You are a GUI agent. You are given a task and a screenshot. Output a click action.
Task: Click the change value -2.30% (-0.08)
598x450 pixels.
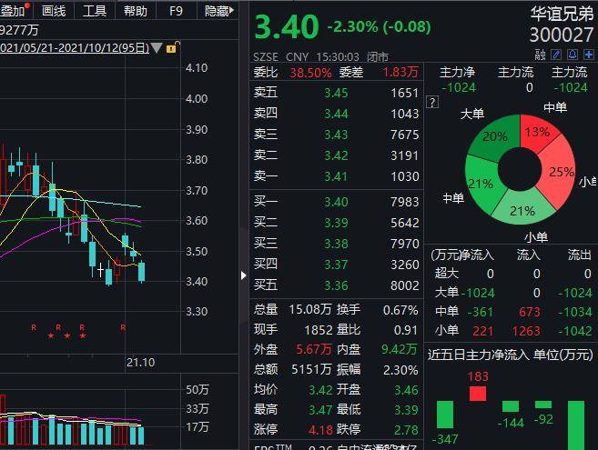(379, 26)
